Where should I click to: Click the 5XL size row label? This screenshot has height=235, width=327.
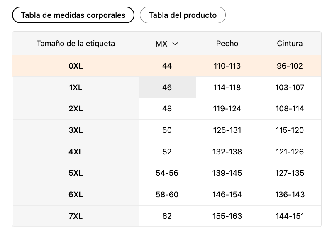[x=76, y=173]
